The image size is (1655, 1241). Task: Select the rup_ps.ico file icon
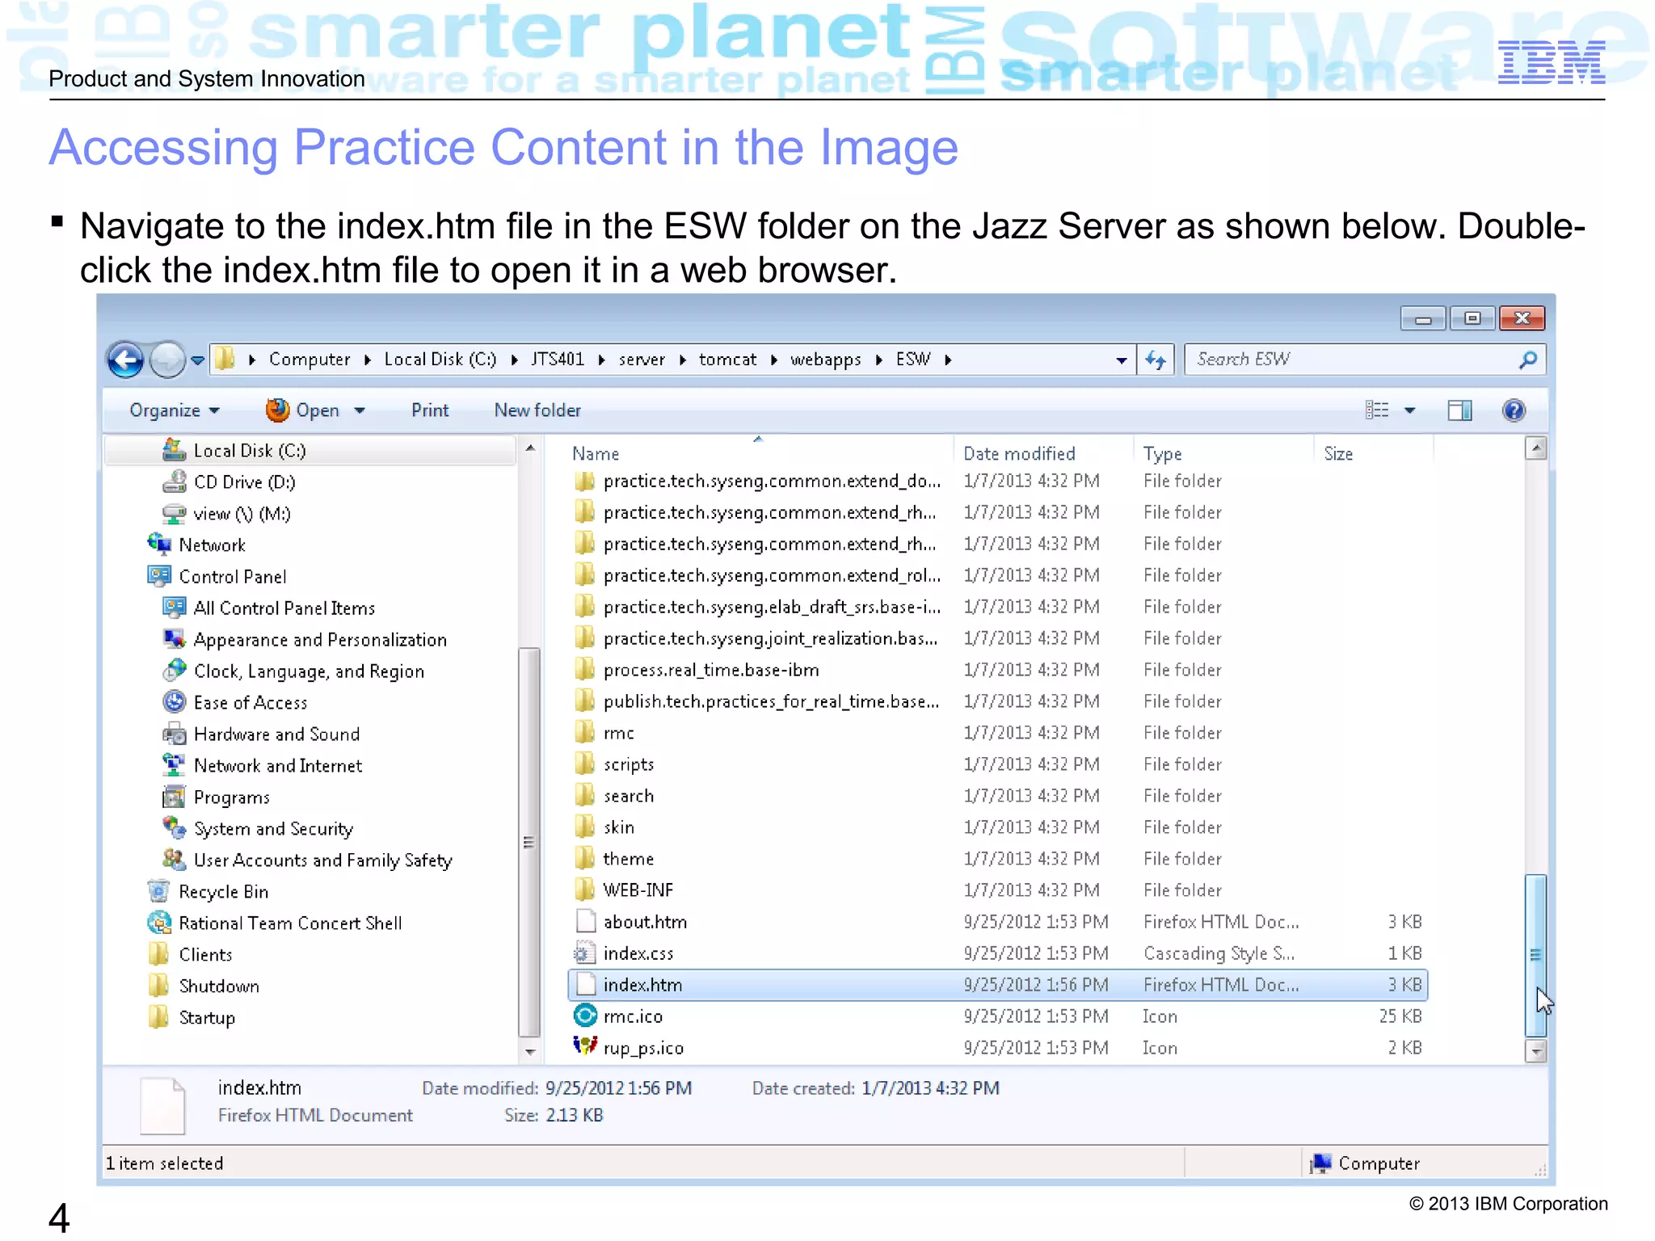click(x=585, y=1047)
